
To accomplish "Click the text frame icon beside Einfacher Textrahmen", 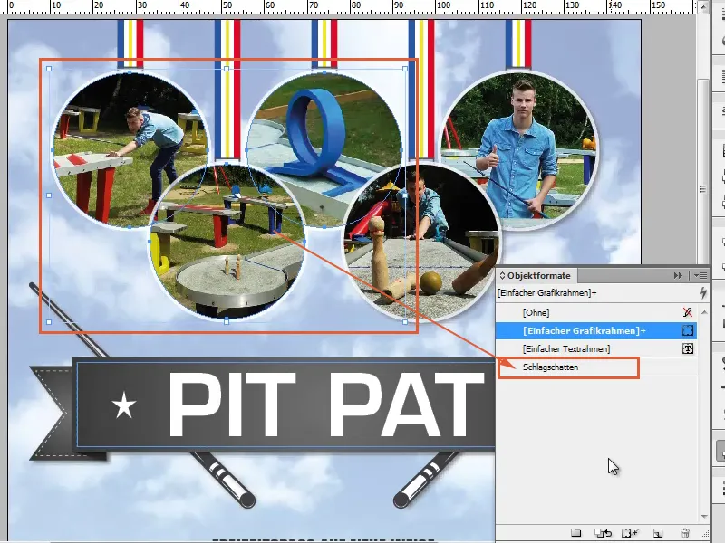I will pos(688,349).
